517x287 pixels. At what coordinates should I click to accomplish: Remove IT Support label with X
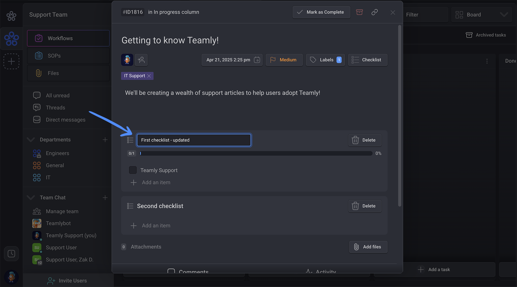coord(149,76)
